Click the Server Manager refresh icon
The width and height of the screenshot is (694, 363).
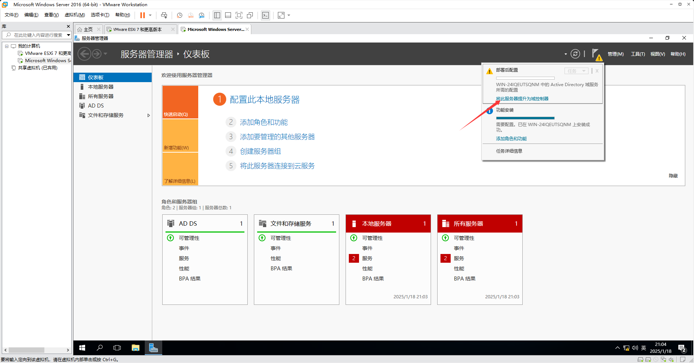coord(575,54)
